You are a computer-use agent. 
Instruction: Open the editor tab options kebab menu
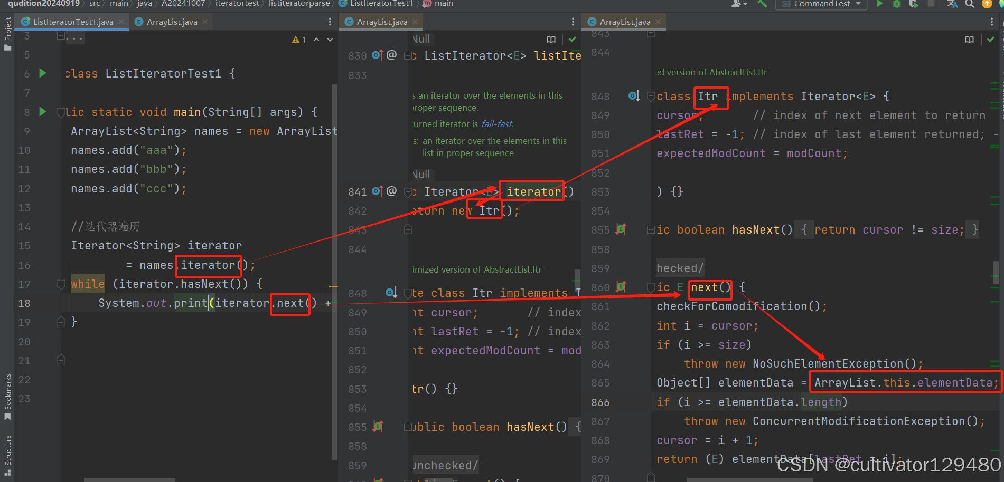coord(330,21)
